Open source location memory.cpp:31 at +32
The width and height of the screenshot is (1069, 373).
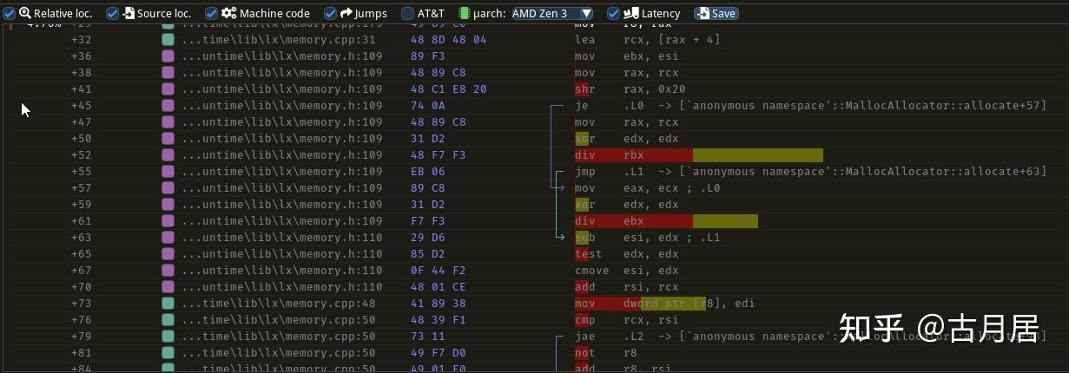pyautogui.click(x=279, y=39)
